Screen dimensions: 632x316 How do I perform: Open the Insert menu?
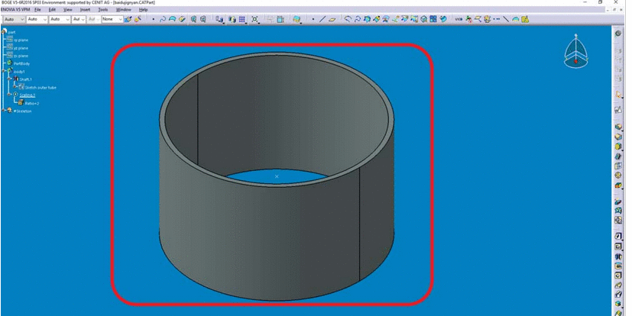click(84, 9)
